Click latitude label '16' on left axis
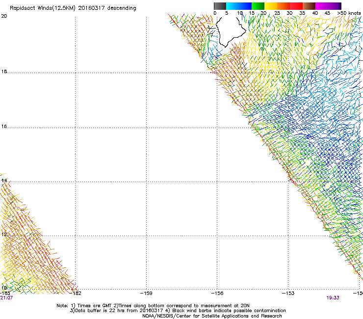This screenshot has width=363, height=319. 4,126
